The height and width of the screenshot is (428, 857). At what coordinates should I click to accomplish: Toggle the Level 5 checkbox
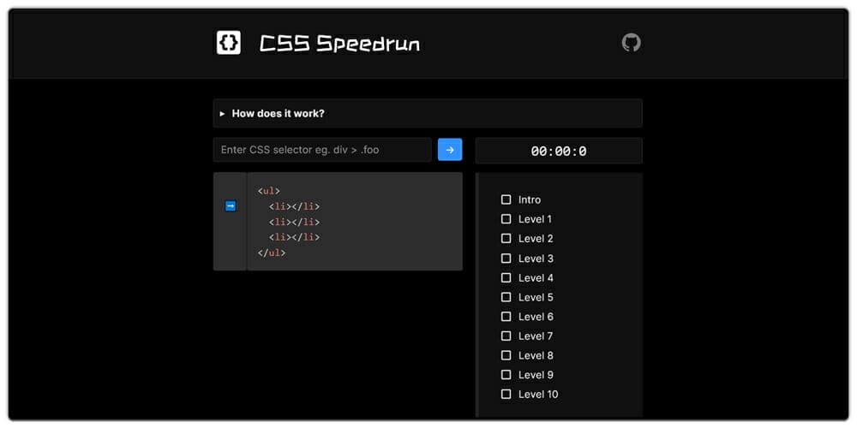[x=506, y=297]
